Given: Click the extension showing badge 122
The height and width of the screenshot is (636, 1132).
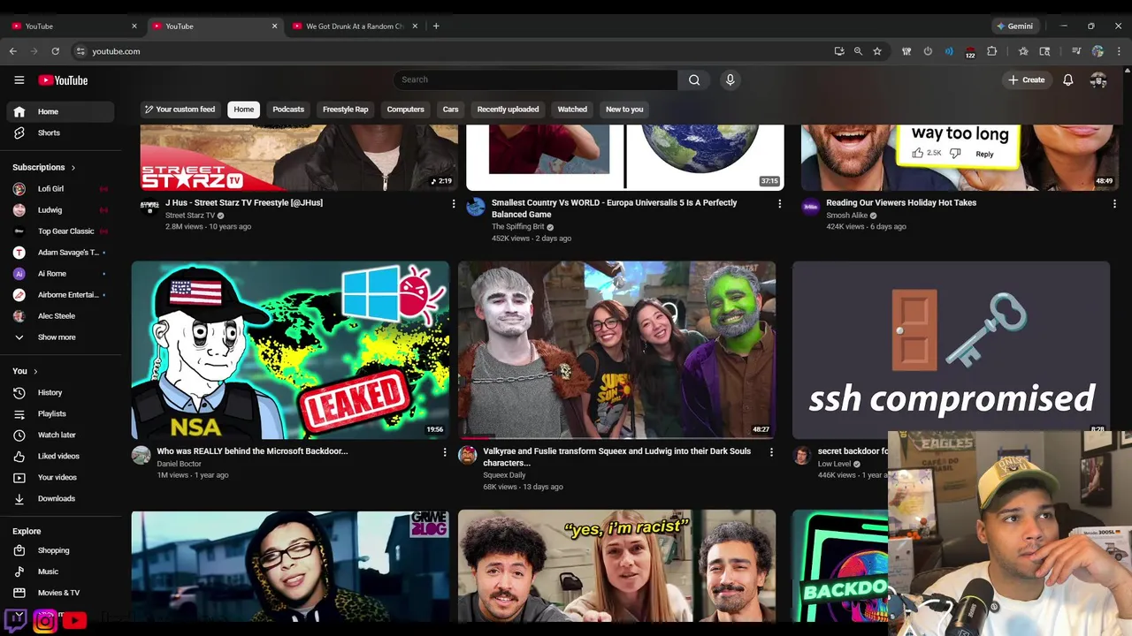Looking at the screenshot, I should click(970, 51).
